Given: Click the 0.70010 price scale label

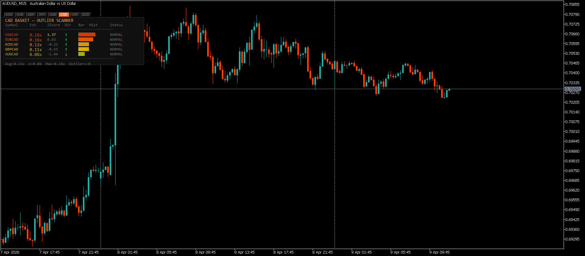Looking at the screenshot, I should point(572,132).
